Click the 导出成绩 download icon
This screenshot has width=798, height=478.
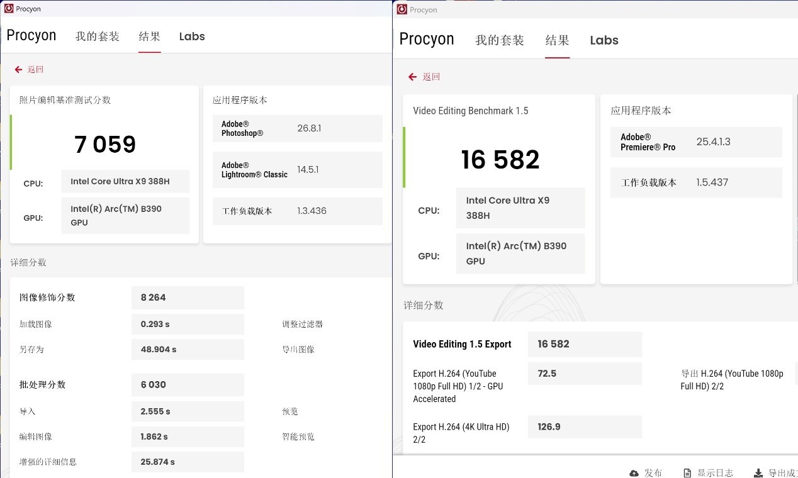point(758,472)
